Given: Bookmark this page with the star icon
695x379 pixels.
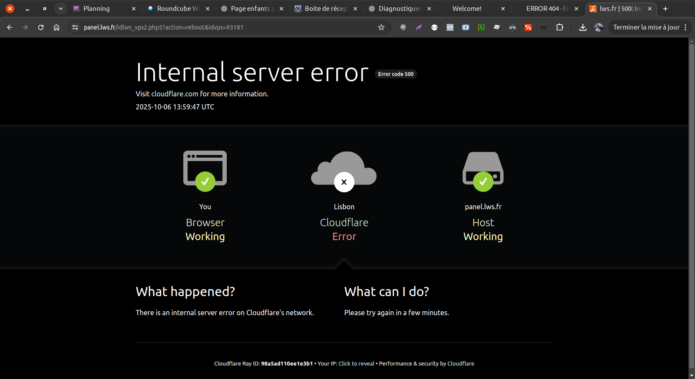Looking at the screenshot, I should tap(381, 27).
